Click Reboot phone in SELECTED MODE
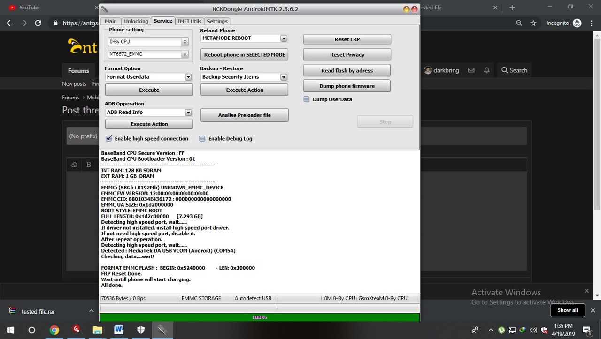Viewport: 601px width, 339px height. pos(244,55)
